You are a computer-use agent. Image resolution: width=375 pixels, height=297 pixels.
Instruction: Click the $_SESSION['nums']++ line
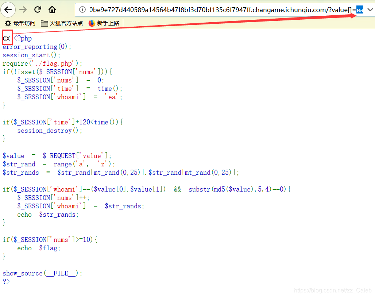[x=53, y=197]
